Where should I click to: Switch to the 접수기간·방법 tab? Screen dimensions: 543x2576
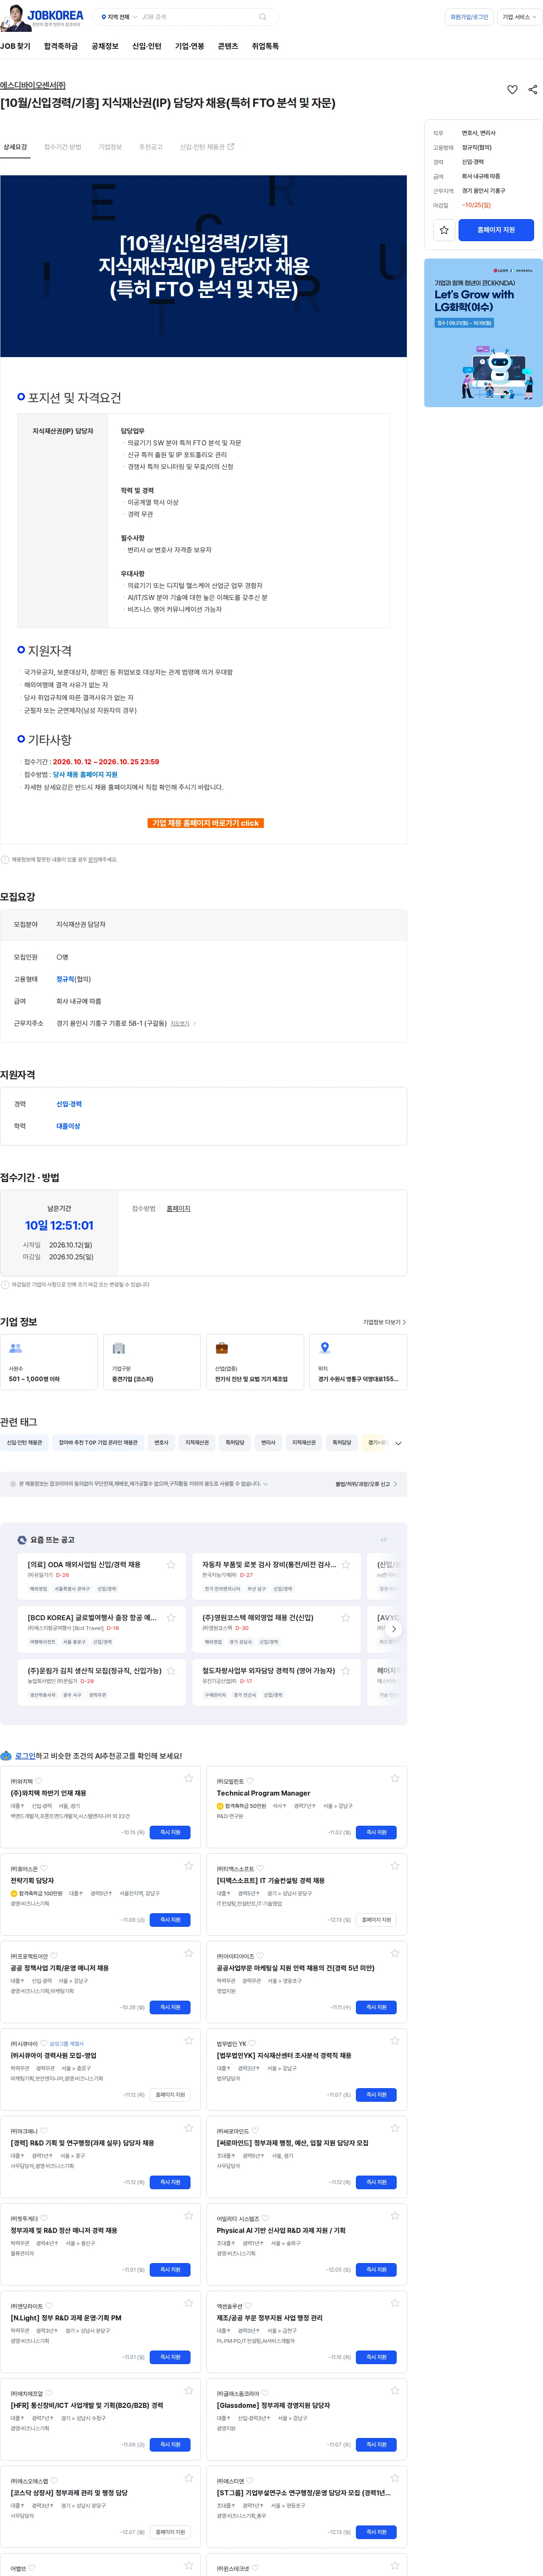(63, 147)
